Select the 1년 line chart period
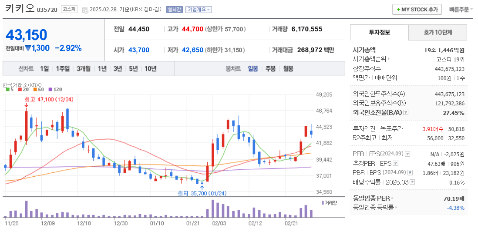The height and width of the screenshot is (232, 478). click(102, 69)
